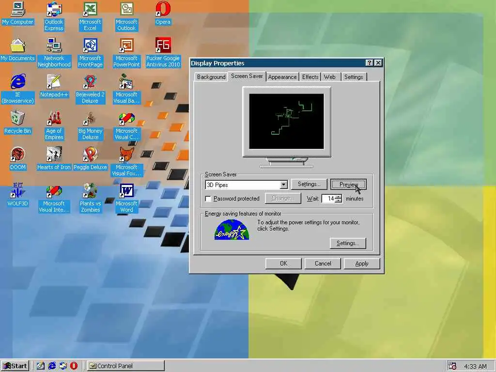Switch to the Web tab
Screen dimensions: 496x372
click(329, 77)
